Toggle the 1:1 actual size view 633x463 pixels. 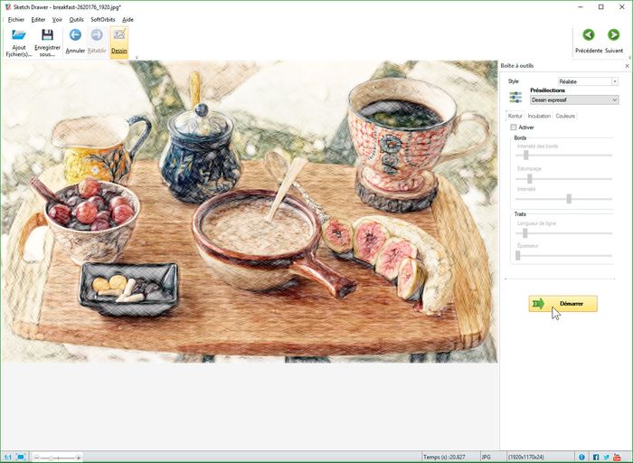coord(8,457)
